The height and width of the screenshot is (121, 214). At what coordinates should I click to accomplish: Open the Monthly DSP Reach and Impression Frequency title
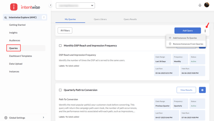click(90, 45)
